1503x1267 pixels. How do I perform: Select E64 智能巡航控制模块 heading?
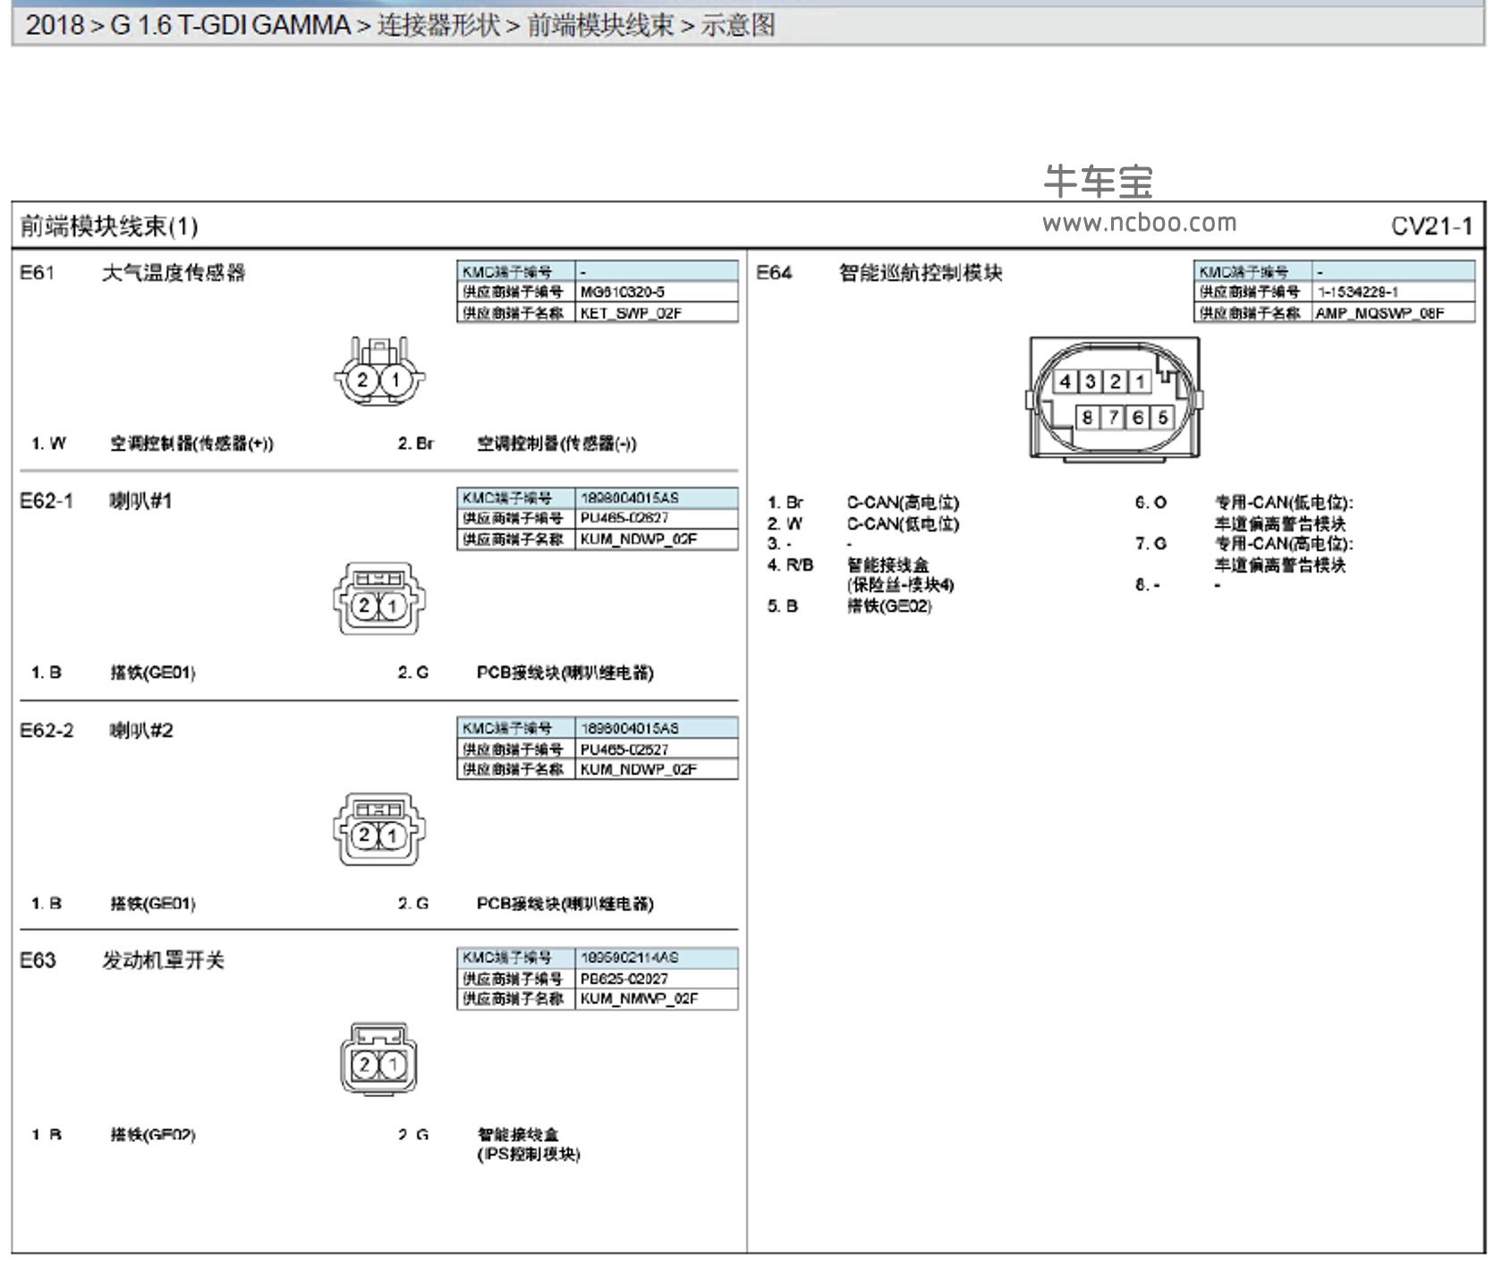point(879,273)
